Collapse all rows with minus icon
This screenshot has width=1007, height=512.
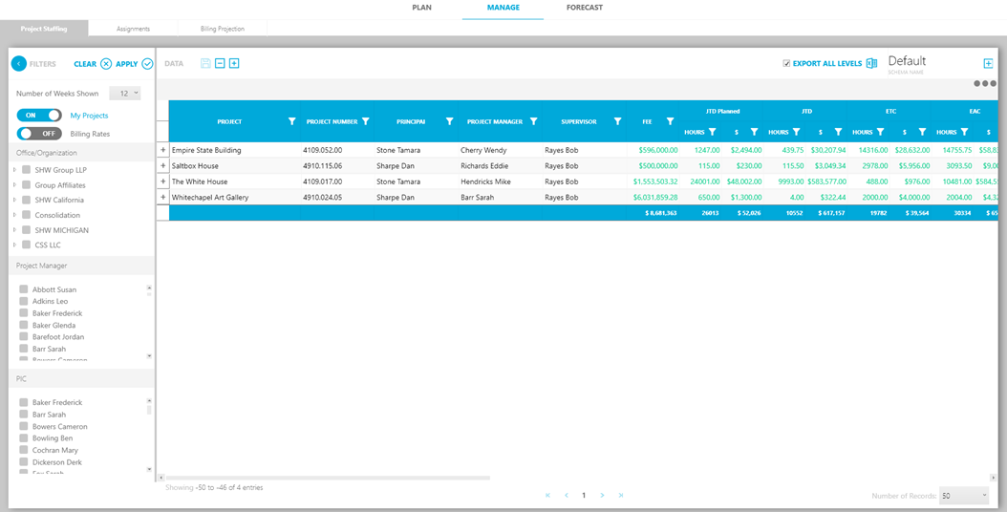pyautogui.click(x=220, y=64)
